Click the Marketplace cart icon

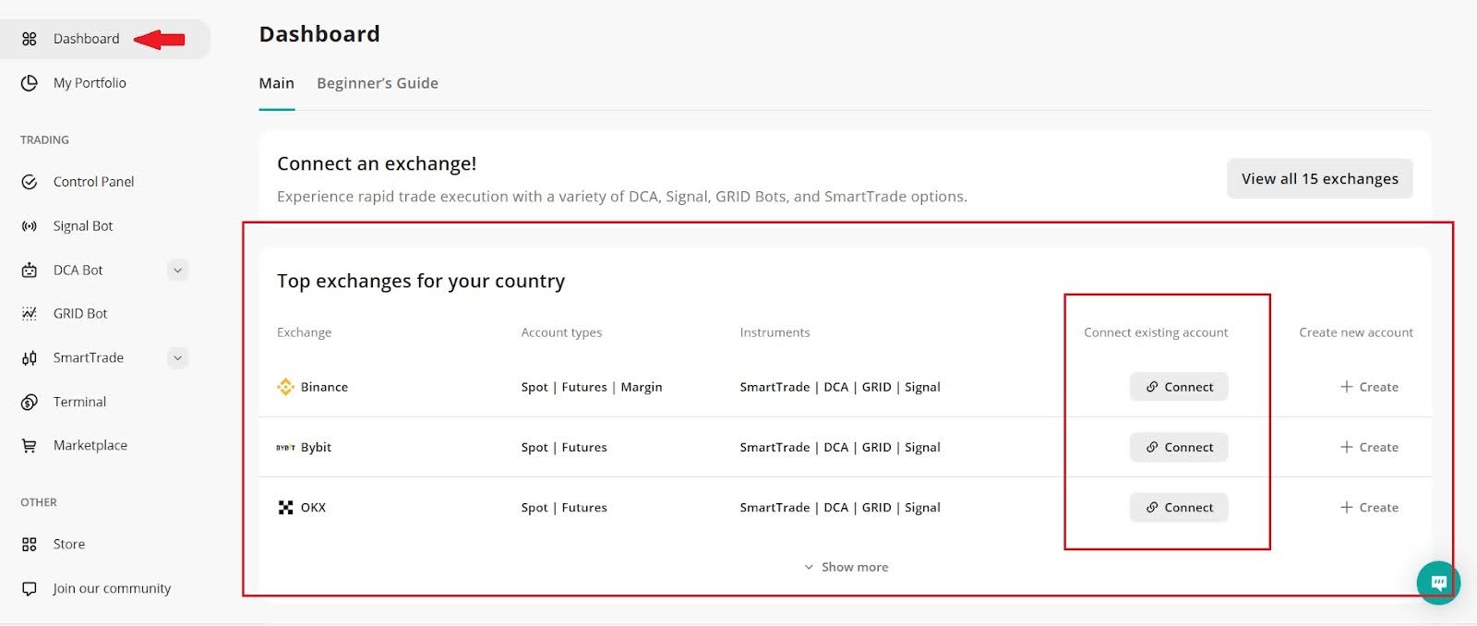pos(30,446)
